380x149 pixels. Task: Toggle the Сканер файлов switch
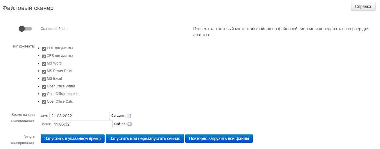[x=25, y=29]
